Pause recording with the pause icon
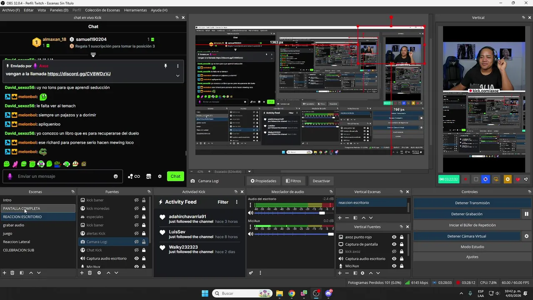Viewport: 533px width, 300px height. (x=526, y=214)
